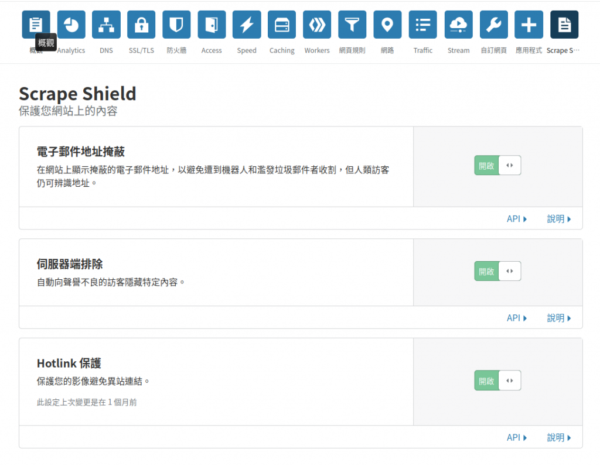
Task: Toggle 伺服器端排除 switch
Action: click(497, 271)
